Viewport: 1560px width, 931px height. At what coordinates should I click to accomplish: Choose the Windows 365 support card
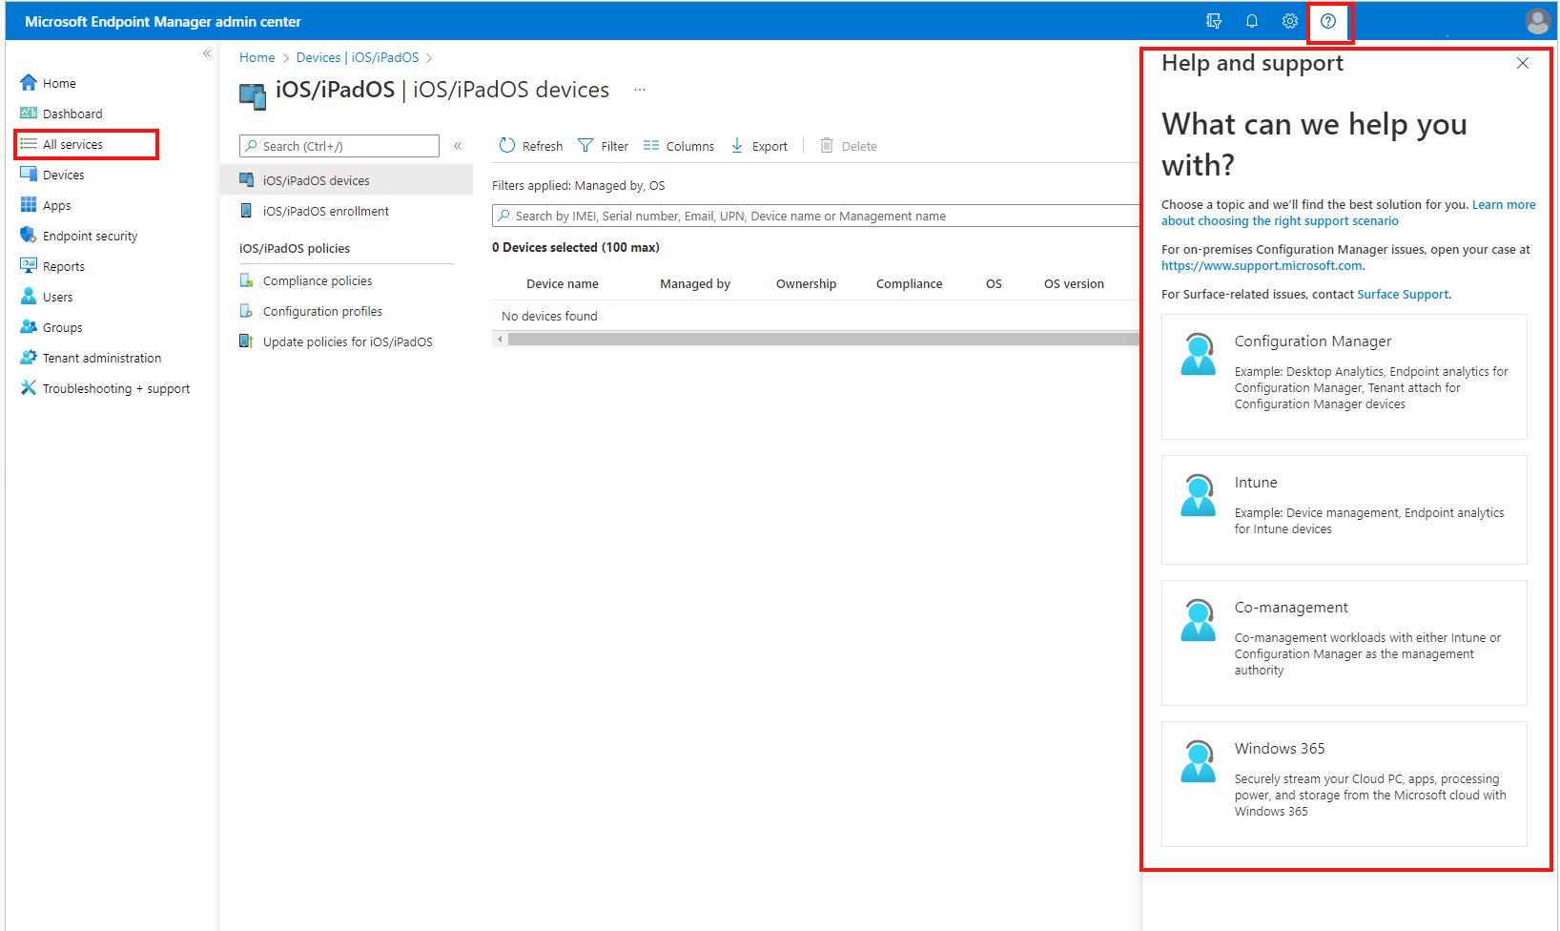pos(1344,784)
